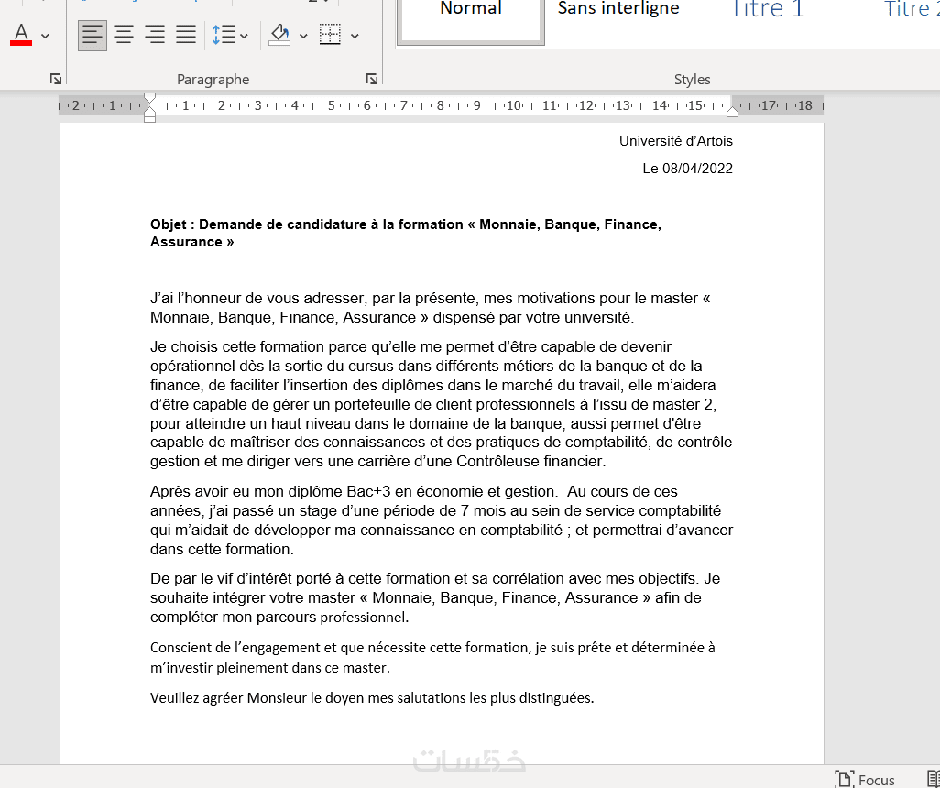Click the text 'Université d’Artois'
The height and width of the screenshot is (788, 940).
pos(675,141)
